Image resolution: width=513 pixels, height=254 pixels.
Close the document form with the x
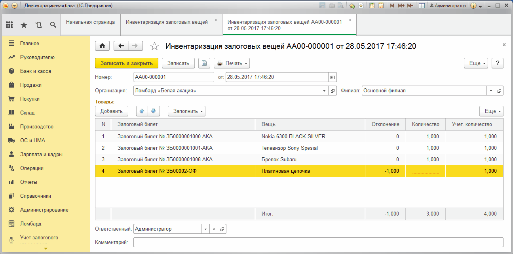coord(504,45)
